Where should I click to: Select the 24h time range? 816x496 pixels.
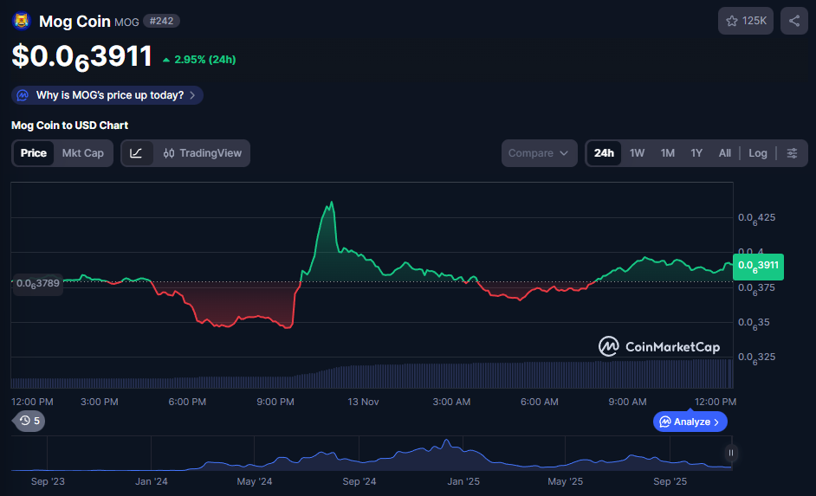604,153
